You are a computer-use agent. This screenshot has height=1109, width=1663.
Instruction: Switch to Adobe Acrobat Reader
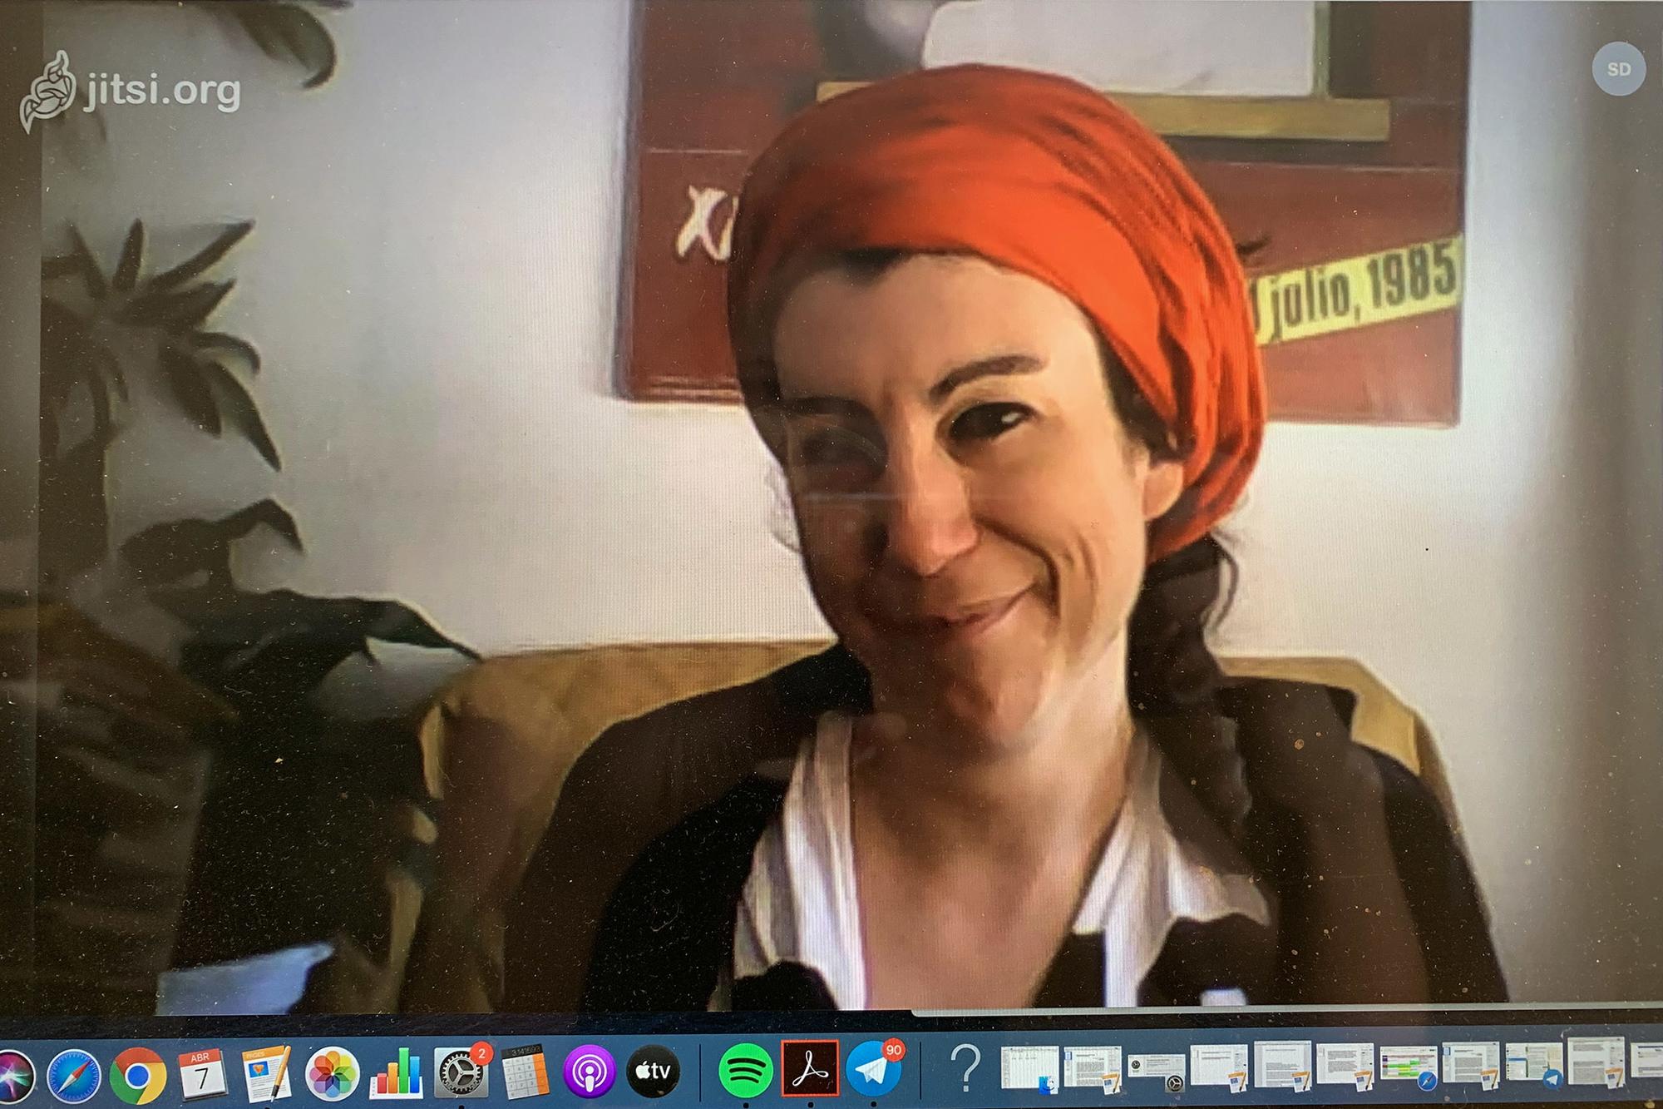[x=810, y=1070]
